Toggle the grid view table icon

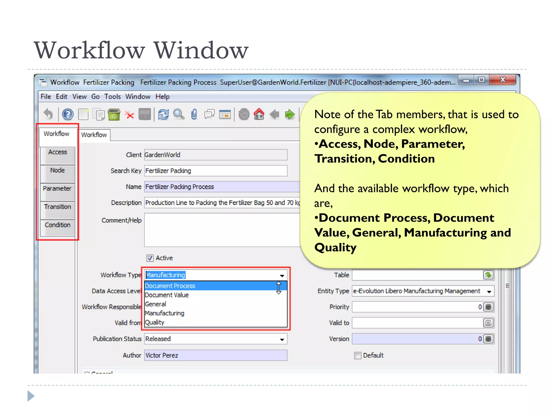click(x=225, y=115)
